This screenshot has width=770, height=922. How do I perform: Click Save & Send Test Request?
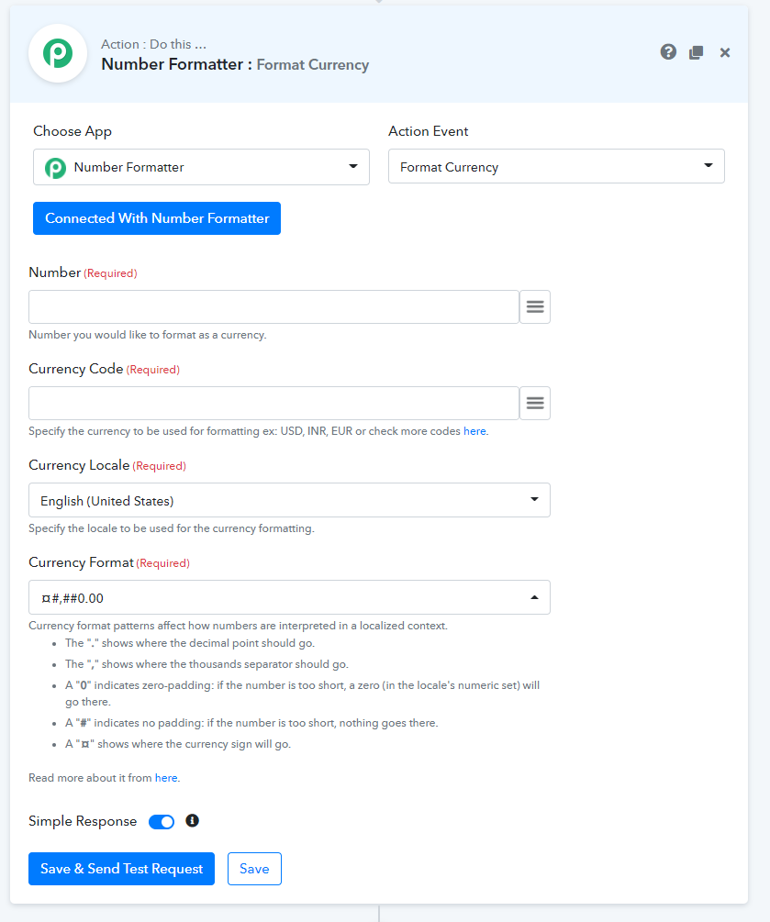click(121, 869)
